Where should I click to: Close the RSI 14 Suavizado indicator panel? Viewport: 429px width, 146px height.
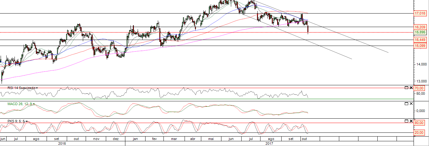[x=411, y=87]
